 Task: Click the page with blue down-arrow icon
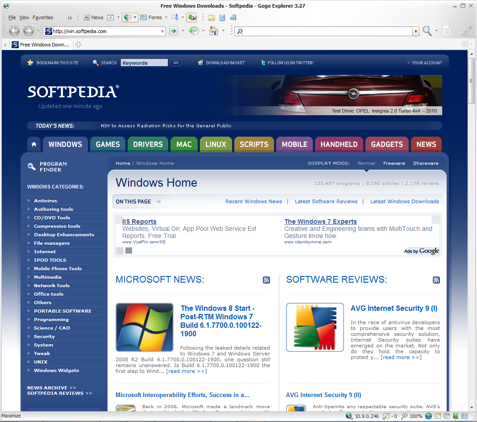click(x=175, y=17)
